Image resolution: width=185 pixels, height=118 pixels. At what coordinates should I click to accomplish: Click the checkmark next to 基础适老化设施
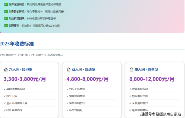tap(5, 89)
